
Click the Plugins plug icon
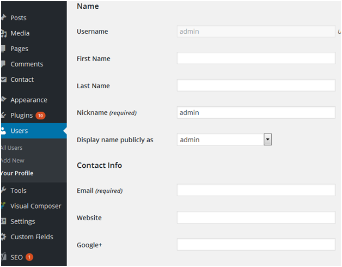[x=3, y=115]
